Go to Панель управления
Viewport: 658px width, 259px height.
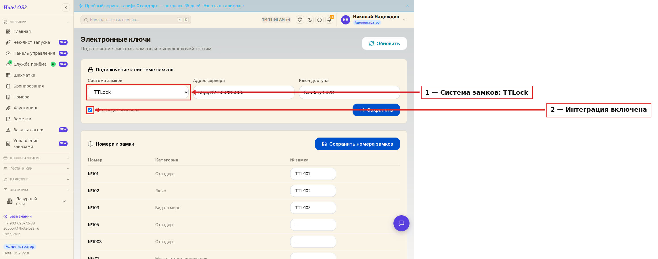[37, 53]
